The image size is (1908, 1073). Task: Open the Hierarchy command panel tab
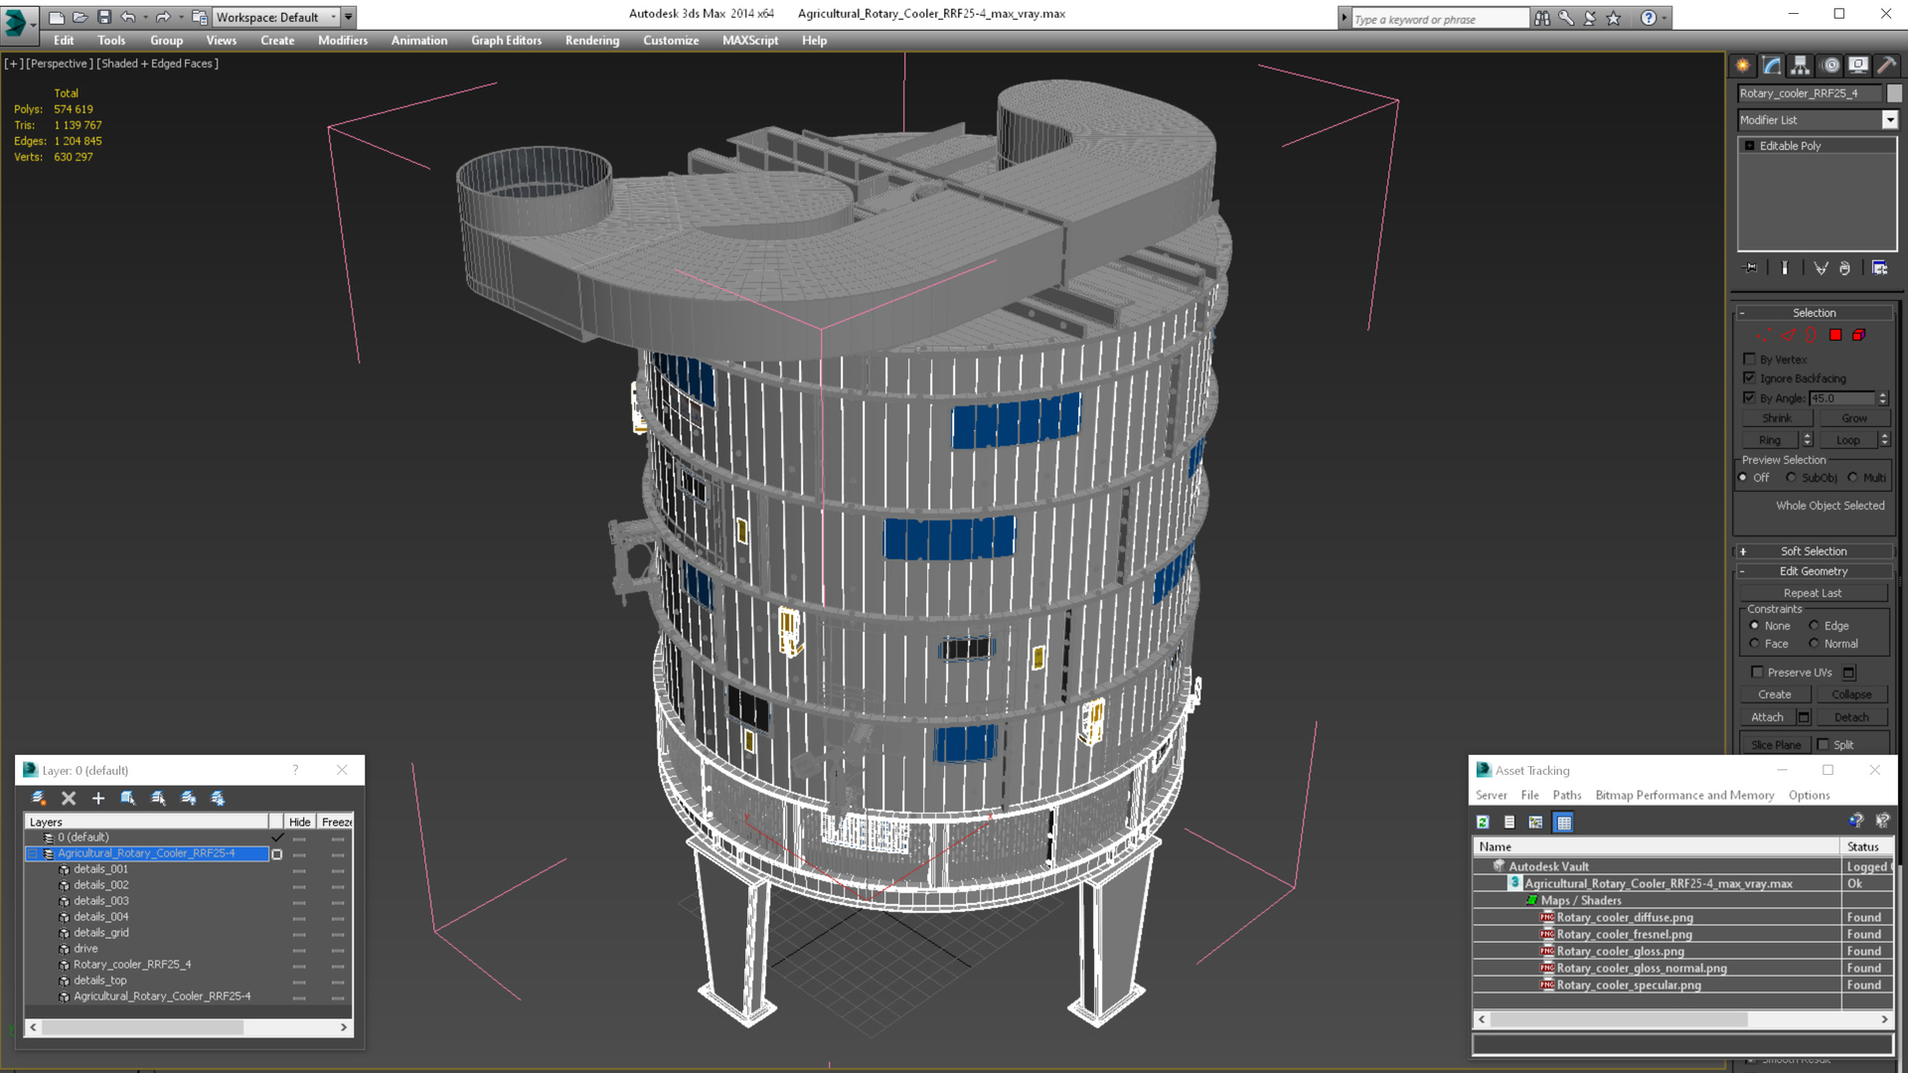[x=1800, y=66]
